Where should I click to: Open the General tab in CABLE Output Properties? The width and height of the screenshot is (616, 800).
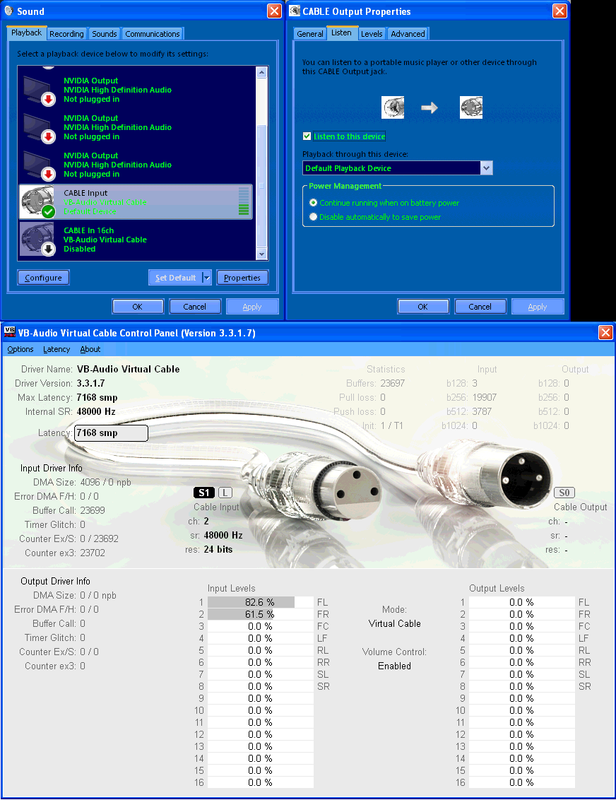(310, 34)
